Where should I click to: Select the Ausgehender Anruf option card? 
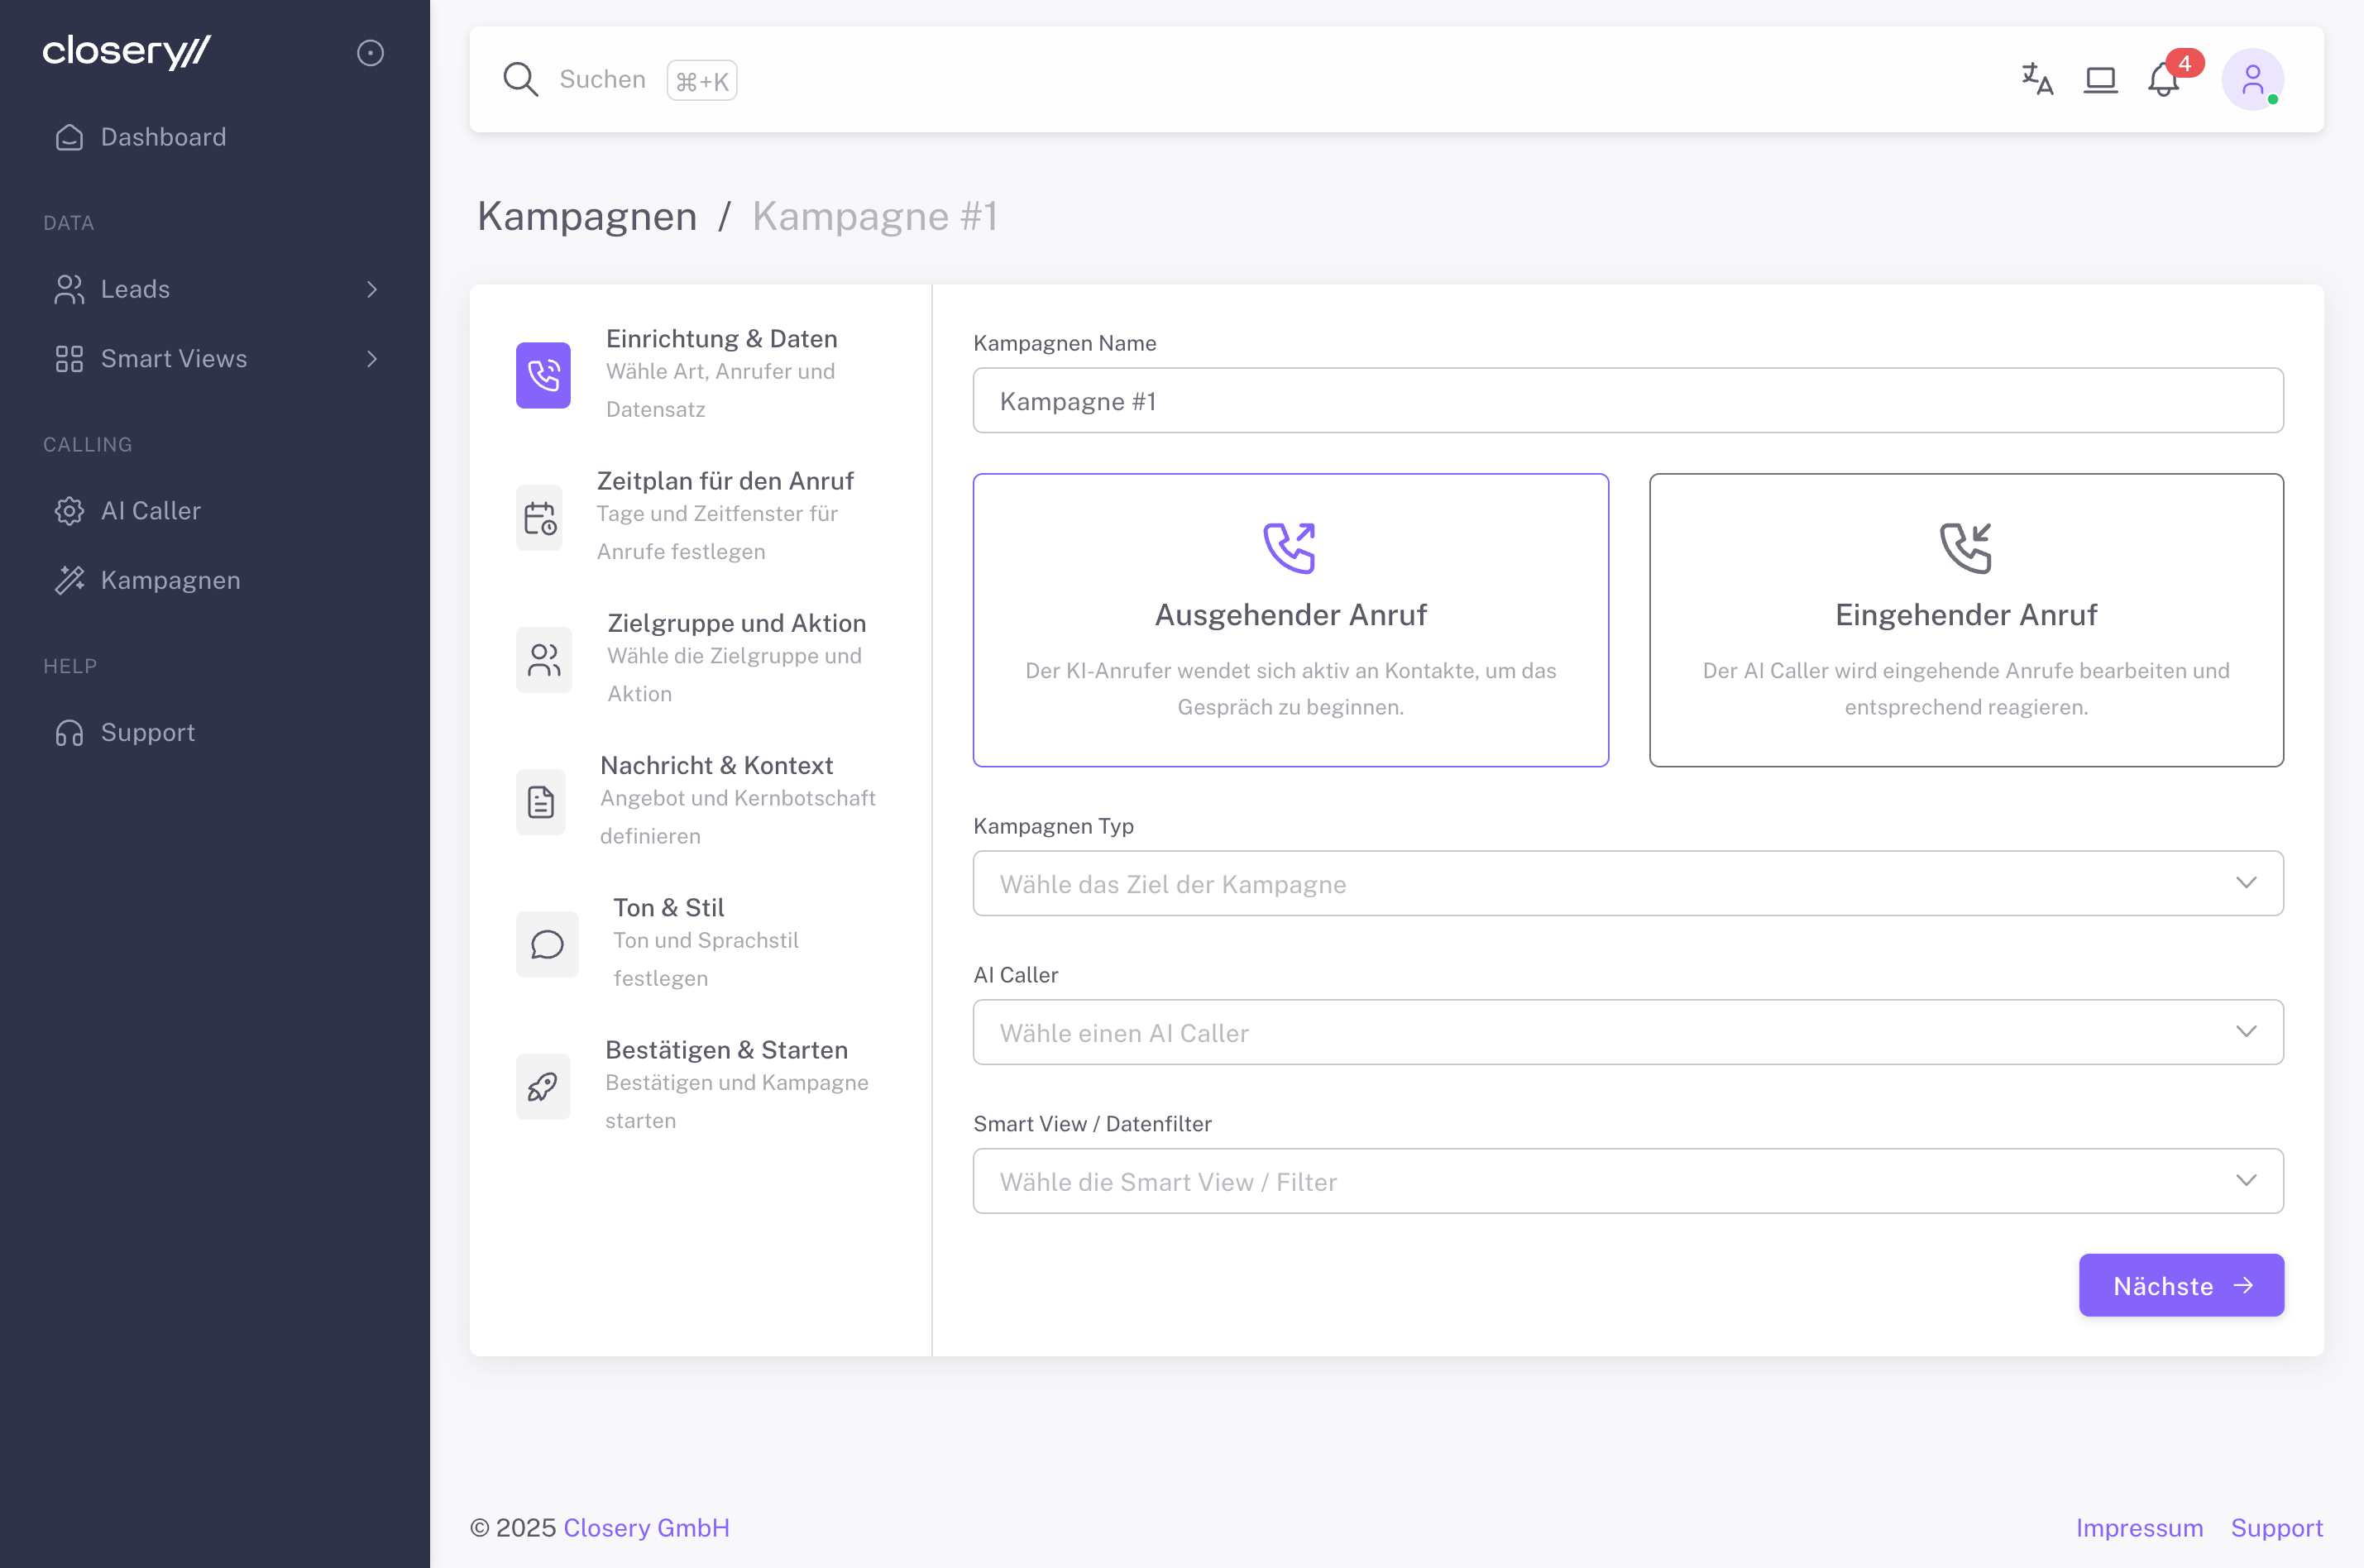(x=1290, y=620)
